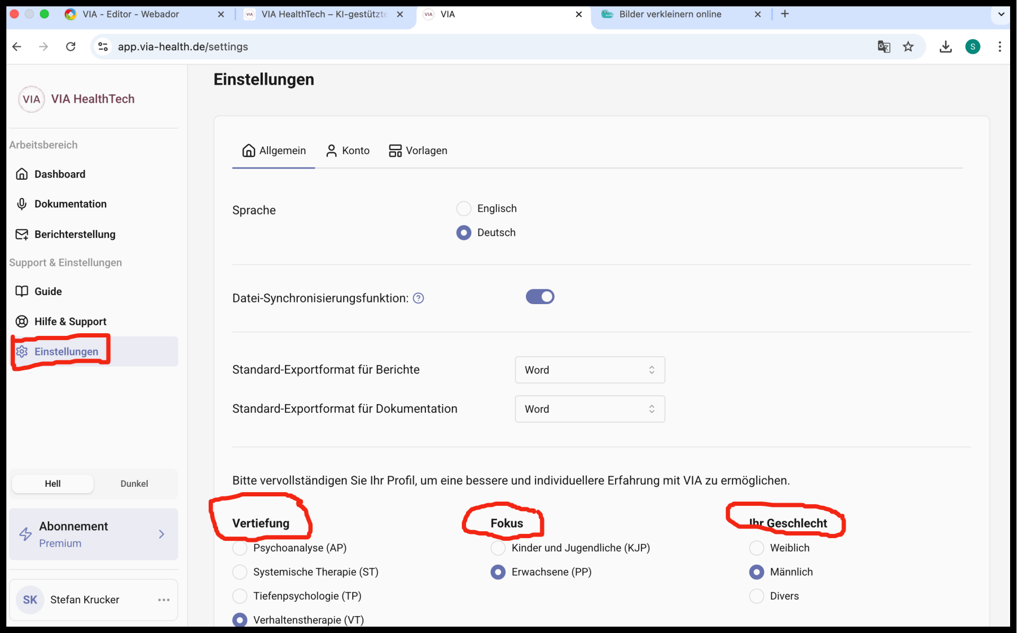Switch theme to Dunkel
Viewport: 1017px width, 633px height.
(x=134, y=484)
